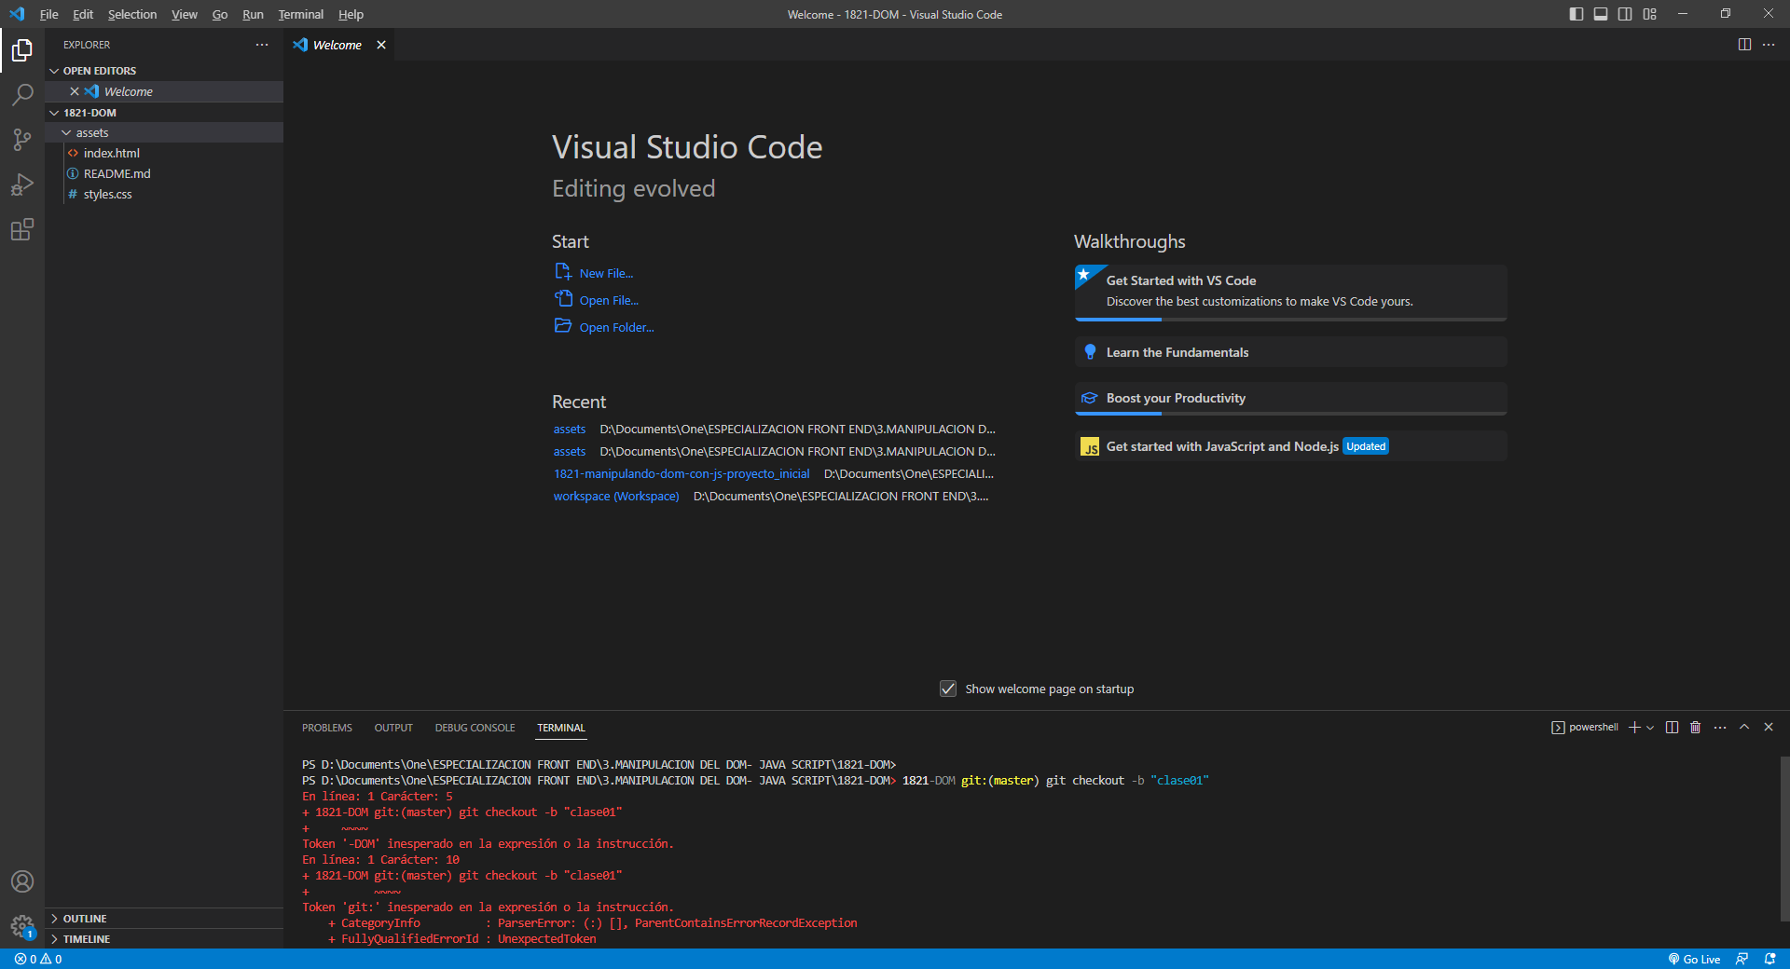Open errors and warnings status indicator
The image size is (1790, 969).
(x=38, y=959)
